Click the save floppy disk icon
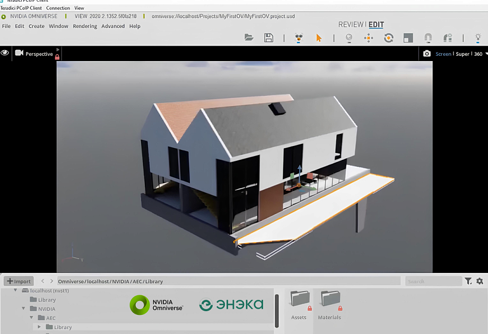Image resolution: width=488 pixels, height=334 pixels. pos(269,38)
